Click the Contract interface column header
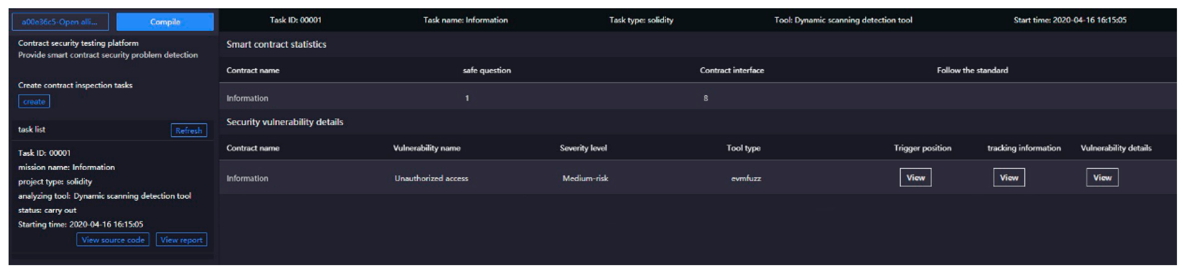Image resolution: width=1190 pixels, height=273 pixels. 731,70
